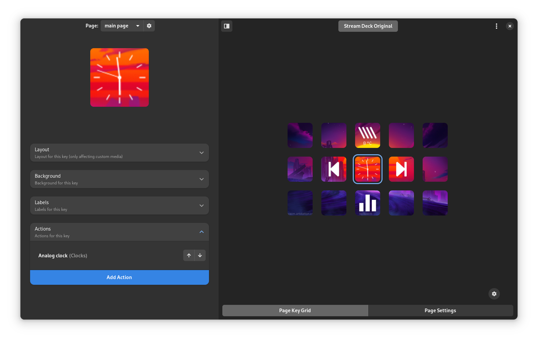Select the next track key

pyautogui.click(x=401, y=169)
